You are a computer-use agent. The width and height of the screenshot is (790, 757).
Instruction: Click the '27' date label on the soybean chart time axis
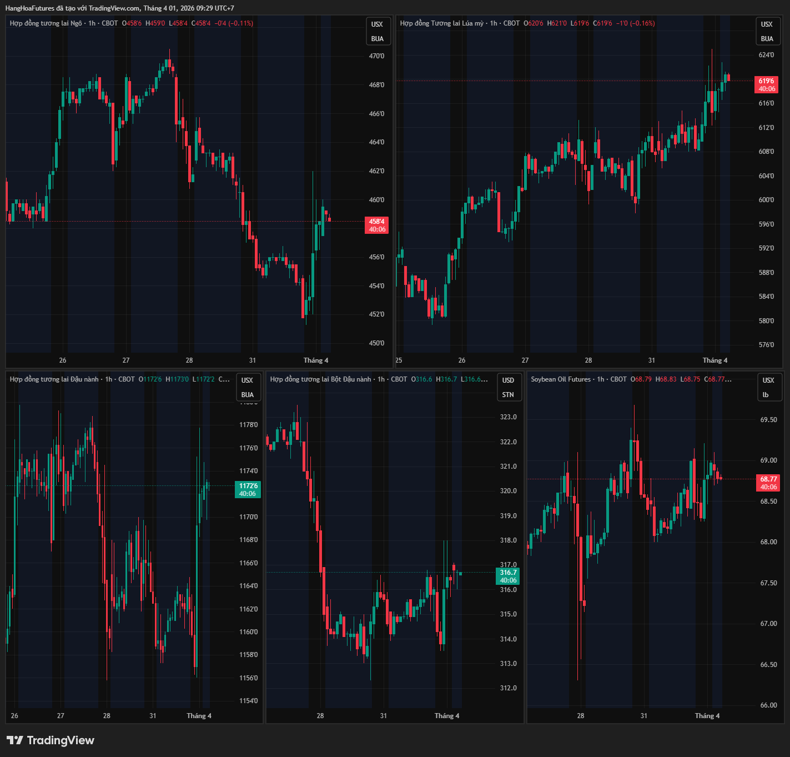61,716
